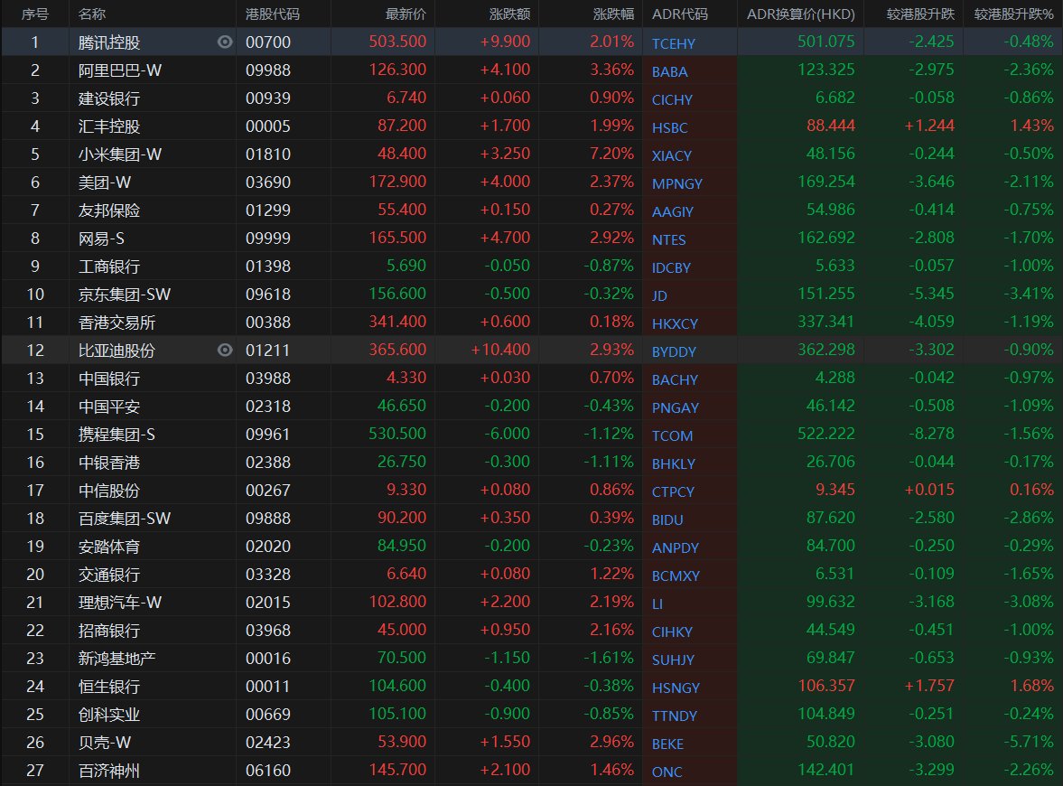Open ADR code BIDU link
Viewport: 1063px width, 786px height.
(x=667, y=519)
